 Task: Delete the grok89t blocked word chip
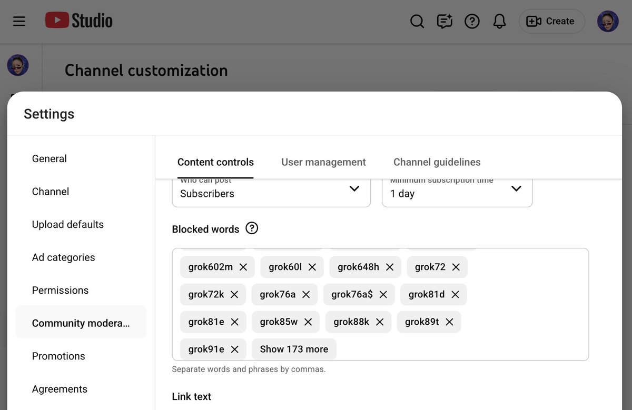coord(449,322)
